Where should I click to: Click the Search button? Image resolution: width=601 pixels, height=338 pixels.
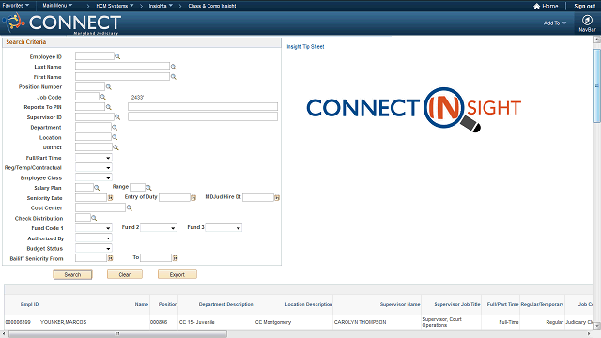point(72,275)
